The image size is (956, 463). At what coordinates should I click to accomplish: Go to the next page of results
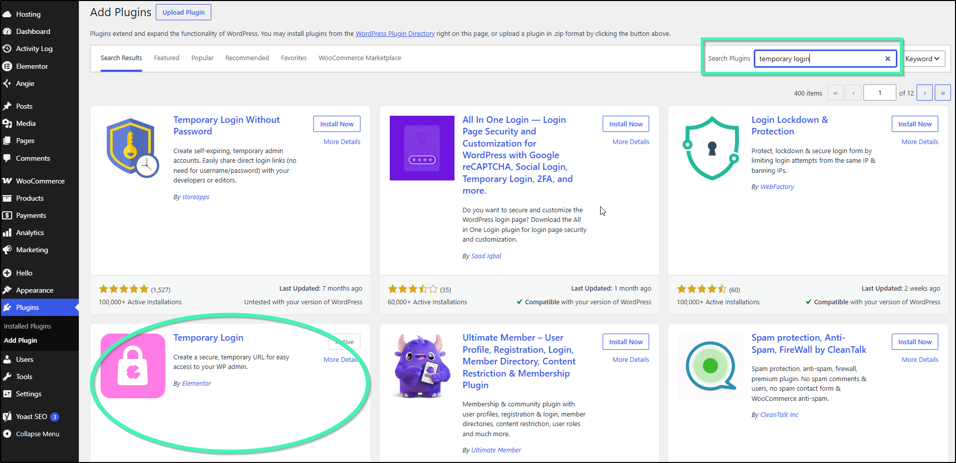point(925,93)
